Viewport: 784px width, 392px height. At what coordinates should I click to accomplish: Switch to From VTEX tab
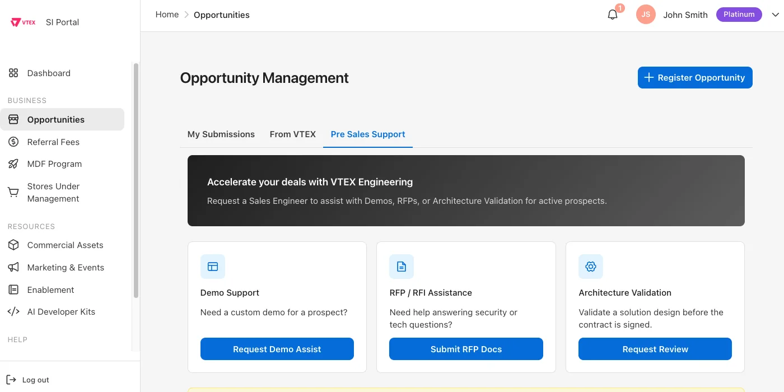tap(293, 134)
